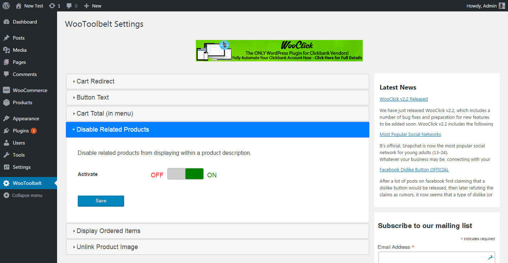Screen dimensions: 508x263
Task: Open the WooClick v2.2 Released link
Action: 403,99
